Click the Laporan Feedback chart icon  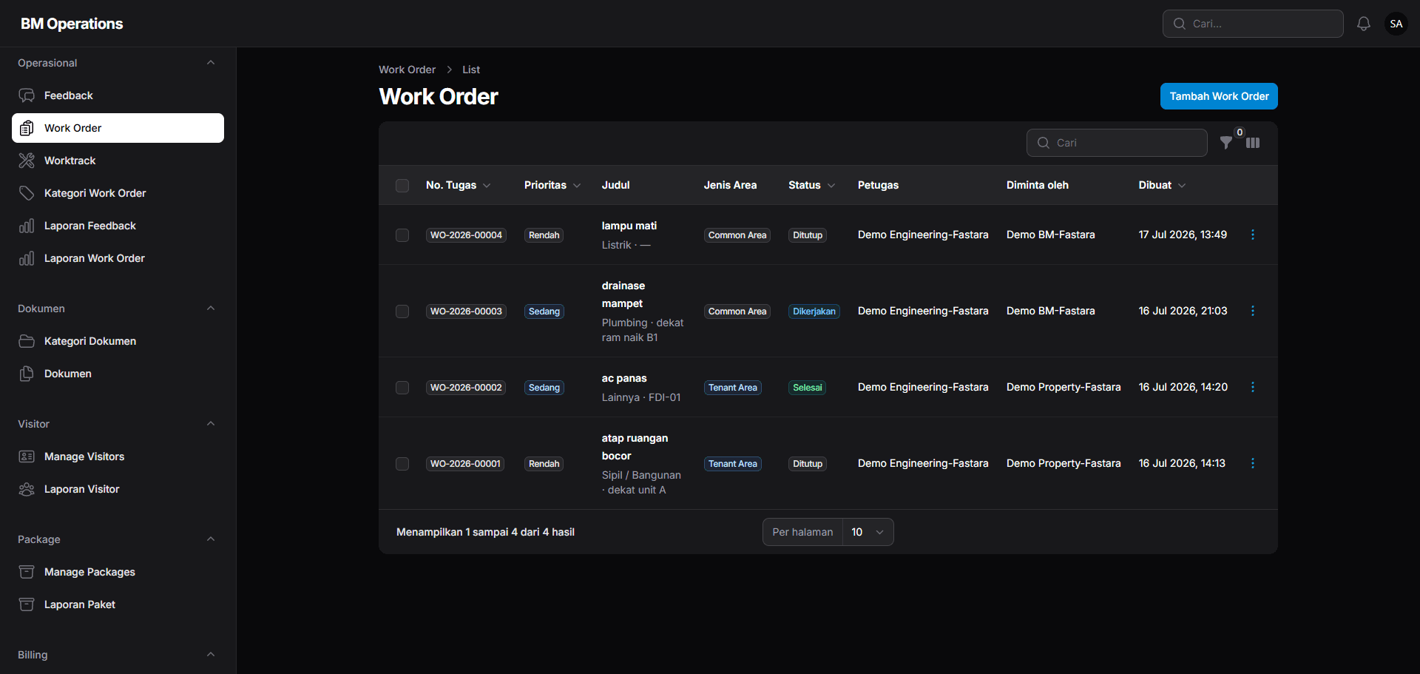(27, 226)
